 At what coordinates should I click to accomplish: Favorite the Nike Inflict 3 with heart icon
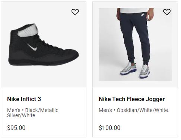75,12
